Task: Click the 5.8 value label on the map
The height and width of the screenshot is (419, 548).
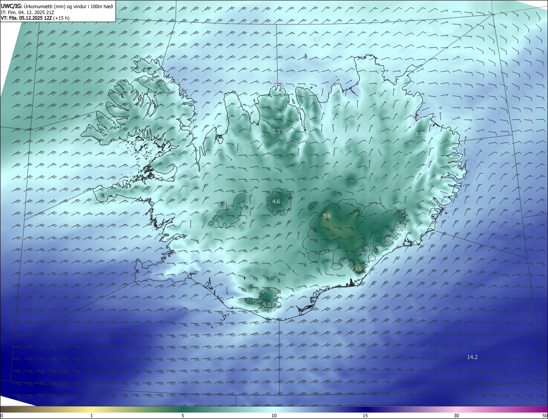Action: click(222, 205)
